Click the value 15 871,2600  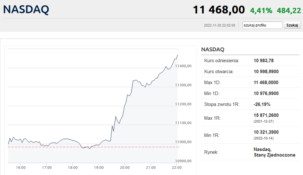coord(266,115)
